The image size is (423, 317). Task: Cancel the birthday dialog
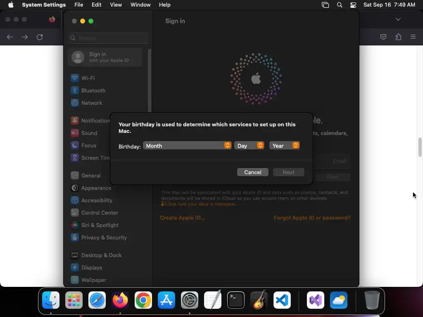click(x=252, y=172)
